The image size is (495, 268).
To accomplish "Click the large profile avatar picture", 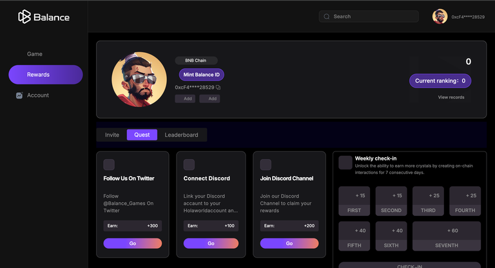I will (139, 79).
